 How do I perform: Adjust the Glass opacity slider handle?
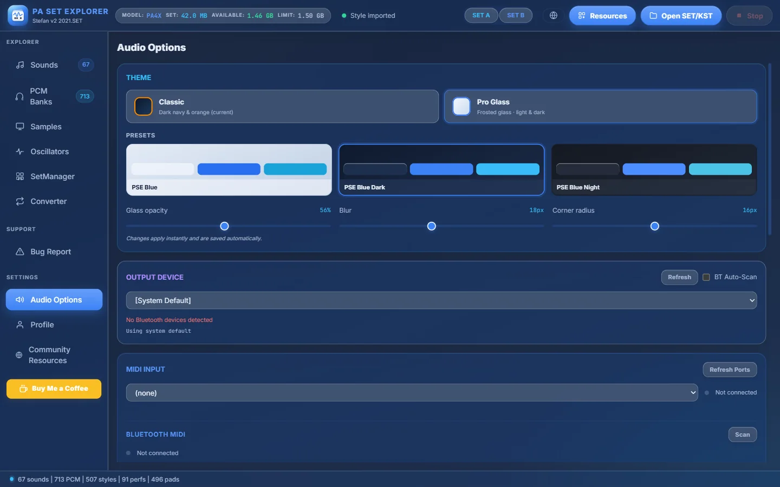224,226
